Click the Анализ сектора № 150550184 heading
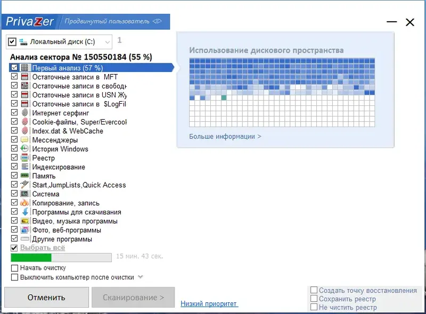This screenshot has width=426, height=314. 81,57
